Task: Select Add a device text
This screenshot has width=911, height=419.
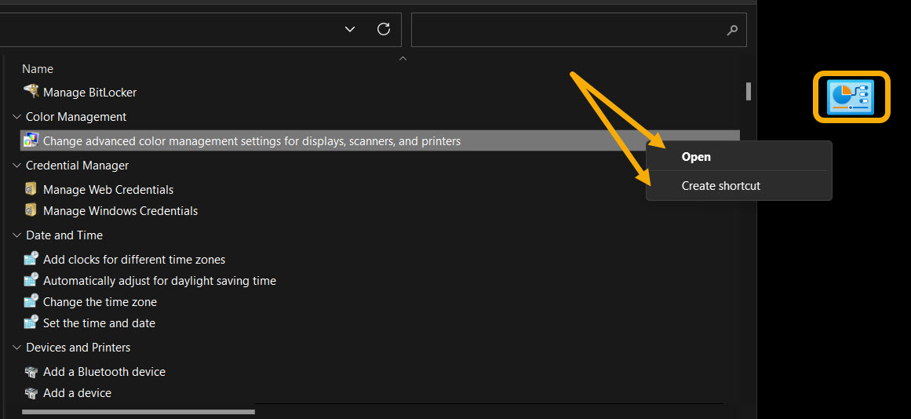Action: (77, 393)
